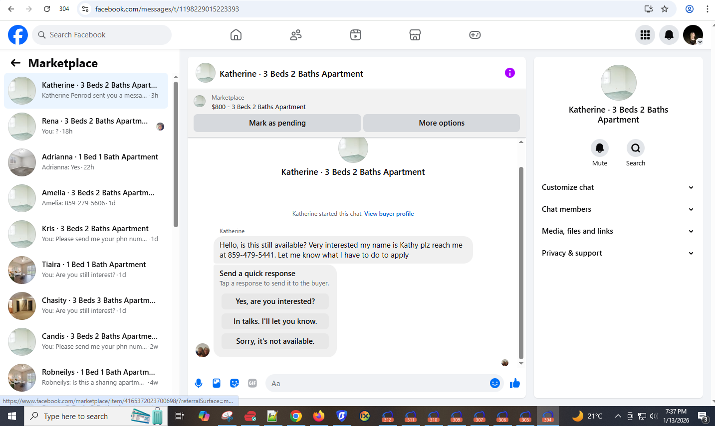Attach a file with the image icon
This screenshot has height=426, width=715.
tap(217, 383)
